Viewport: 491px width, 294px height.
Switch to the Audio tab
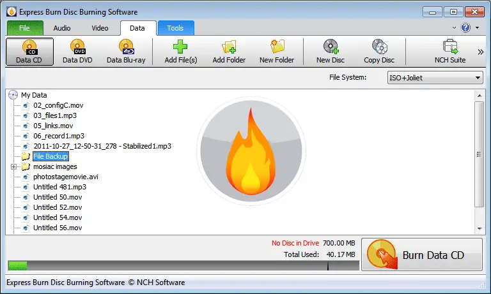pyautogui.click(x=62, y=28)
